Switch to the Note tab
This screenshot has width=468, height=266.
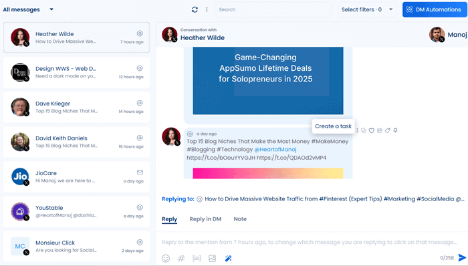pos(240,219)
